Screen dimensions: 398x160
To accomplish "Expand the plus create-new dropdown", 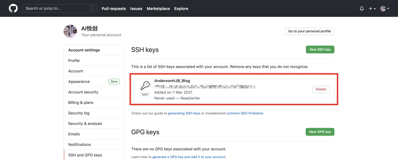I will (372, 8).
